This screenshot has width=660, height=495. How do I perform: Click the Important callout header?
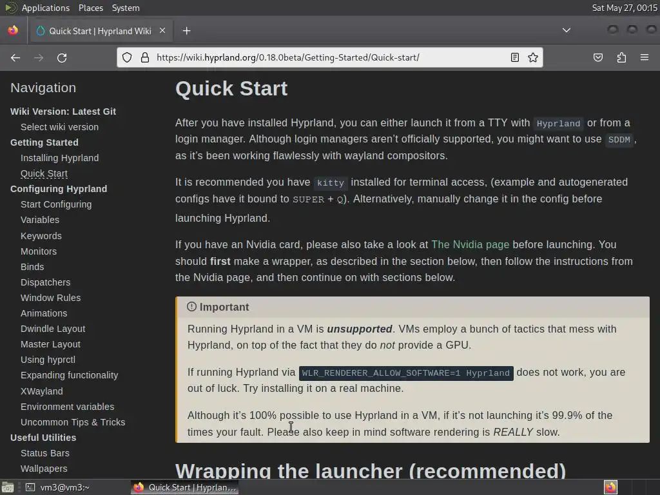[413, 307]
